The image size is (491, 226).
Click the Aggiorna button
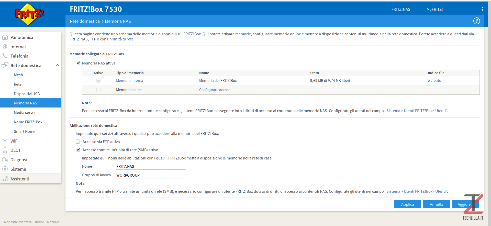465,204
